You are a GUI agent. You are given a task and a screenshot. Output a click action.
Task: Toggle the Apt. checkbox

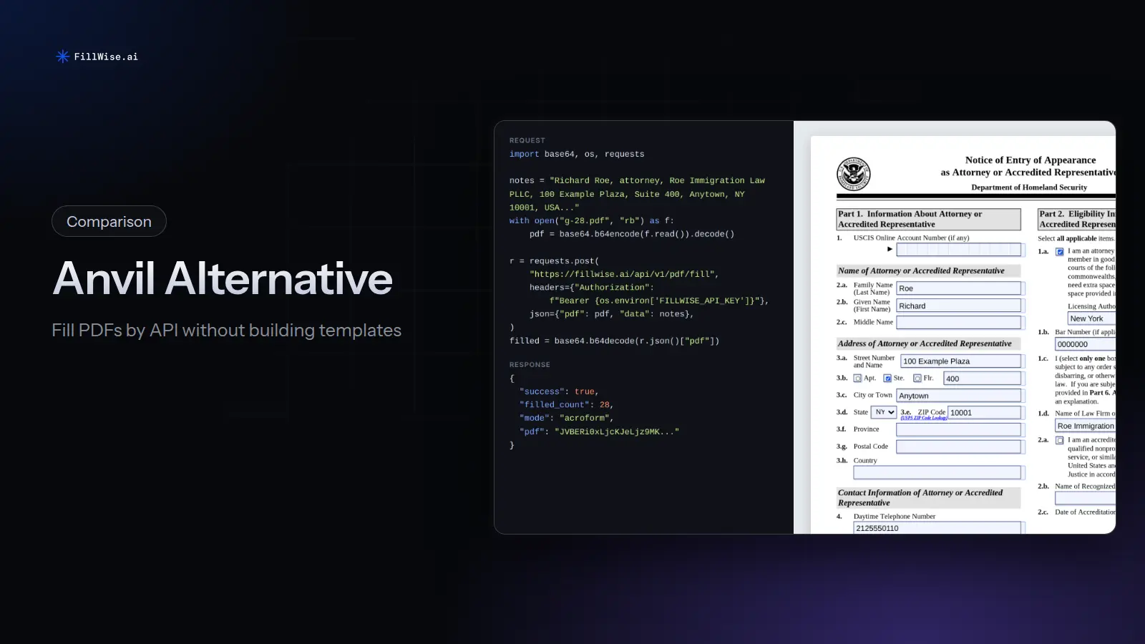[857, 378]
